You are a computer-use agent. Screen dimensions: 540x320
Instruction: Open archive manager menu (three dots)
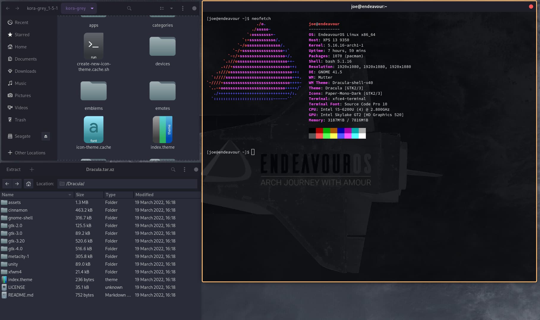coord(185,169)
